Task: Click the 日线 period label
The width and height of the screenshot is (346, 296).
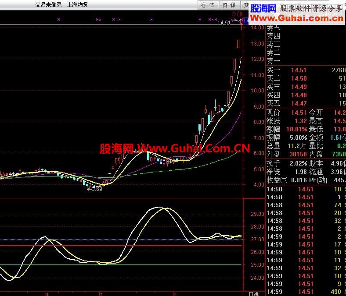Action: click(x=254, y=294)
